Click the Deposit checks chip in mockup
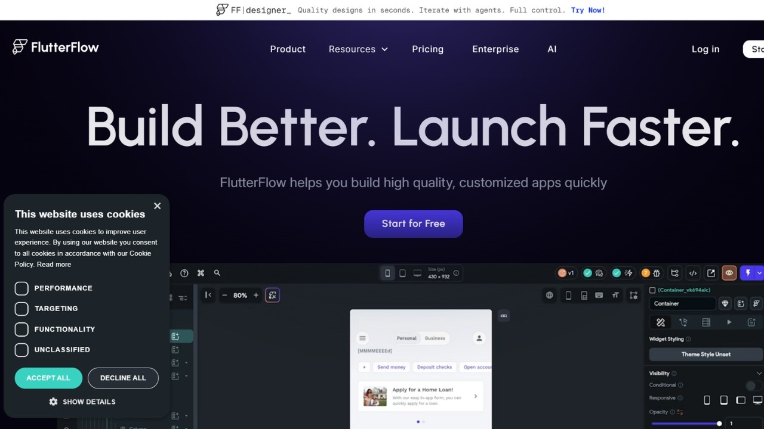 (435, 367)
